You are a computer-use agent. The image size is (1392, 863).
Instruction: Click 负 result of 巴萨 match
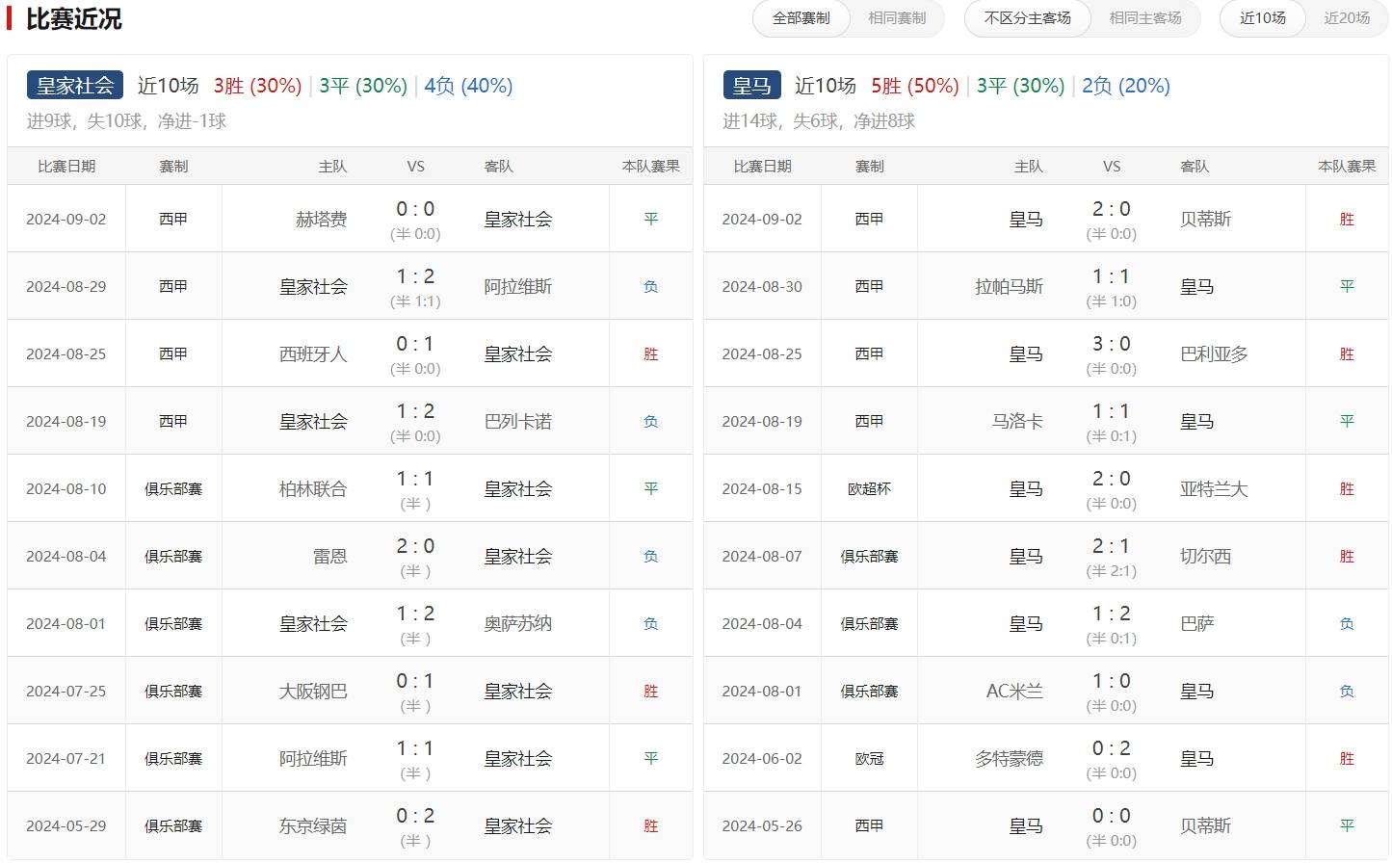(x=1347, y=624)
